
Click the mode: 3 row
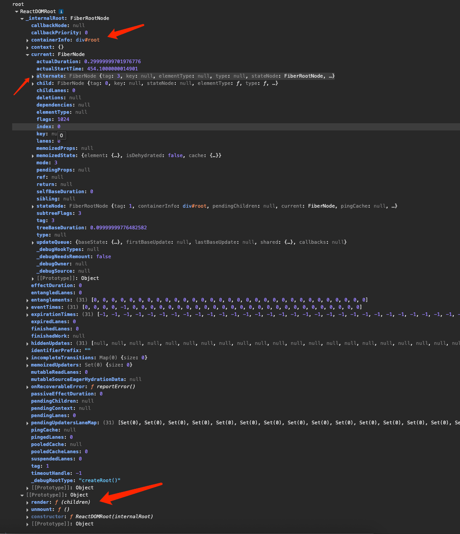coord(47,163)
